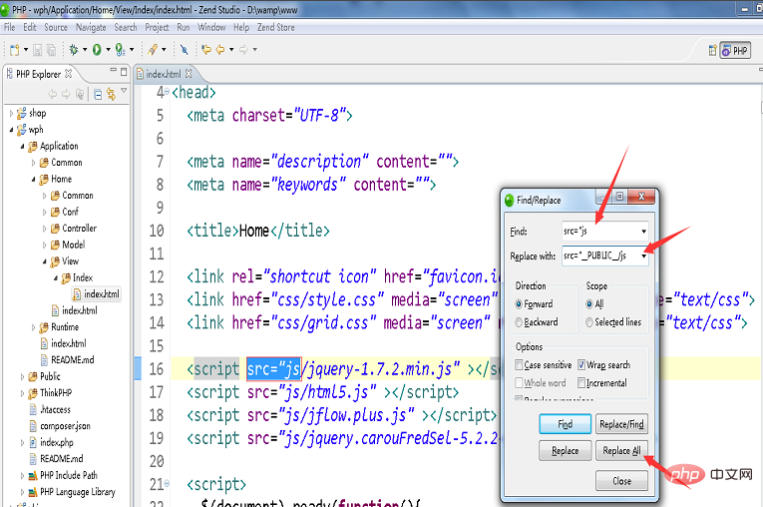763x507 pixels.
Task: Click the back navigation arrow toolbar icon
Action: 220,50
